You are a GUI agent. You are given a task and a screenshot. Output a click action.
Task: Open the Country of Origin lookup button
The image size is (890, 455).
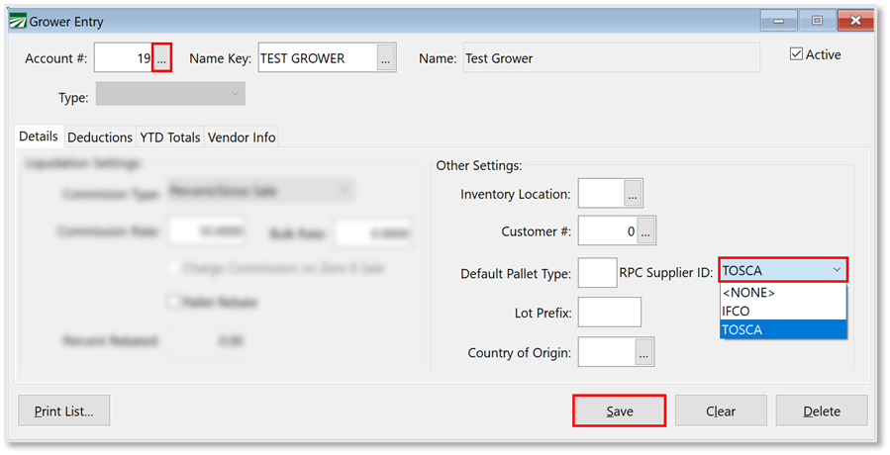click(644, 352)
